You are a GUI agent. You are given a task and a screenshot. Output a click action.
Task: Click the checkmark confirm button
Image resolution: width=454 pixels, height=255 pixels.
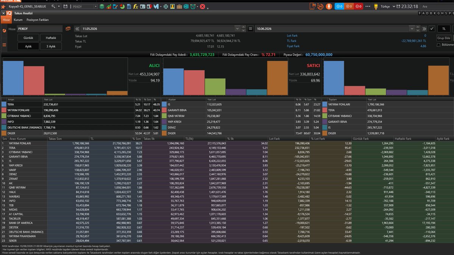[432, 28]
